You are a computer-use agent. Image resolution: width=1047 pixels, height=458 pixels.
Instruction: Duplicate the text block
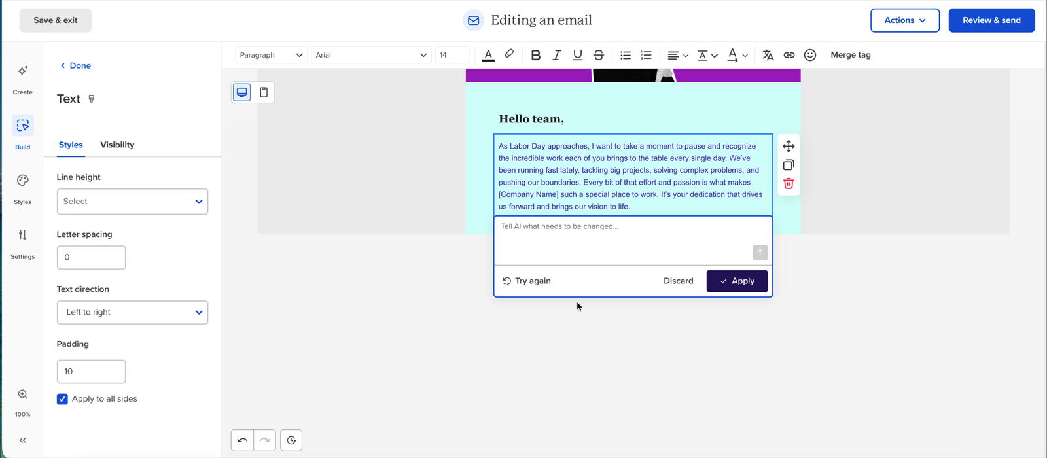(x=789, y=165)
